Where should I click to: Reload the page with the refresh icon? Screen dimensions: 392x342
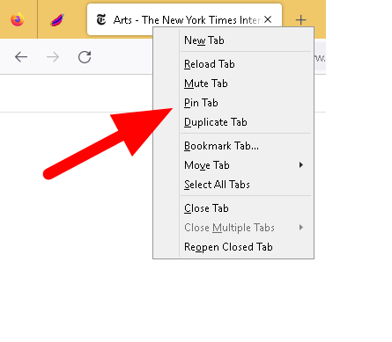(x=85, y=57)
